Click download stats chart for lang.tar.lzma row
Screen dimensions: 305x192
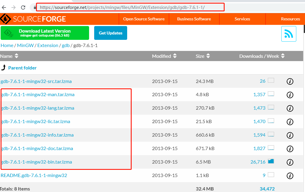point(271,107)
